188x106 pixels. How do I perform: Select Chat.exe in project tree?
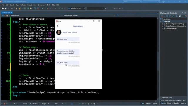coord(167,21)
